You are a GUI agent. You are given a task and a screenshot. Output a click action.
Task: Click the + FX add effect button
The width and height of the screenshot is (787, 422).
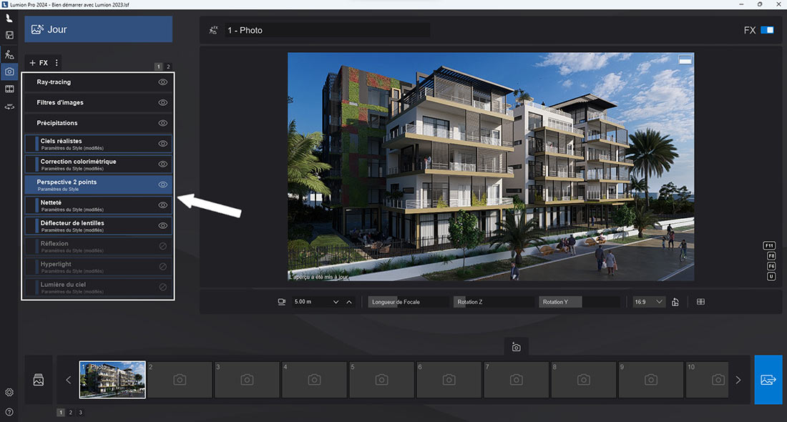click(x=39, y=63)
